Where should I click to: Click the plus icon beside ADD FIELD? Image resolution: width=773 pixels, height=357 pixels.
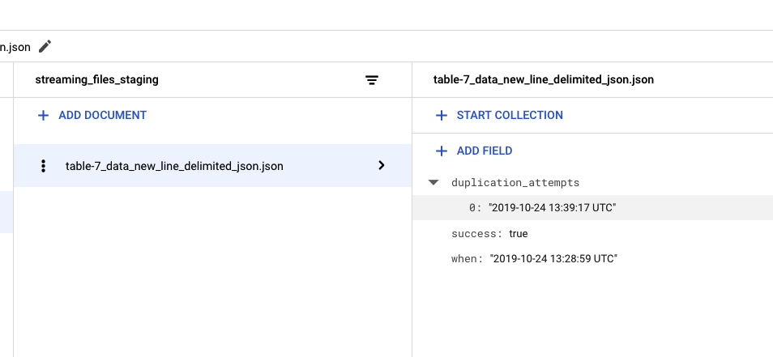click(442, 151)
